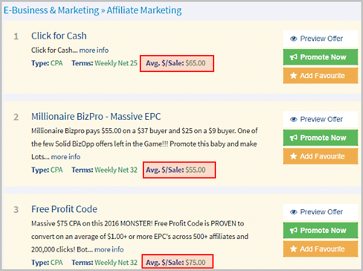Image resolution: width=363 pixels, height=271 pixels.
Task: Open the E-Business & Marketing category link
Action: tap(51, 10)
